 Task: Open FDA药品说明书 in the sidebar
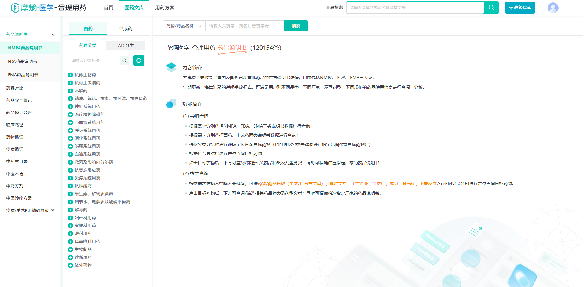click(23, 61)
